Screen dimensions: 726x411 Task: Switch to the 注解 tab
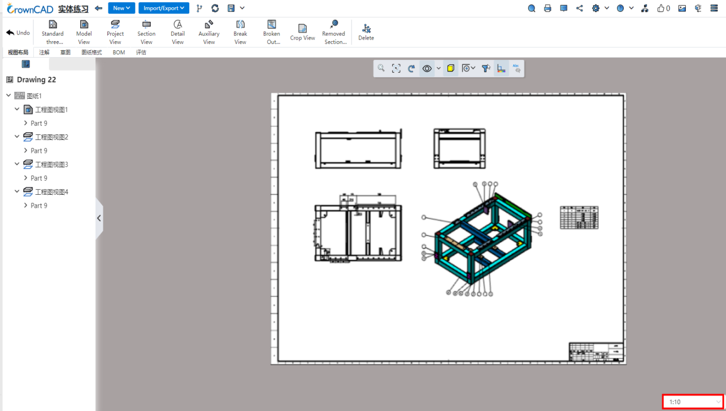(44, 53)
